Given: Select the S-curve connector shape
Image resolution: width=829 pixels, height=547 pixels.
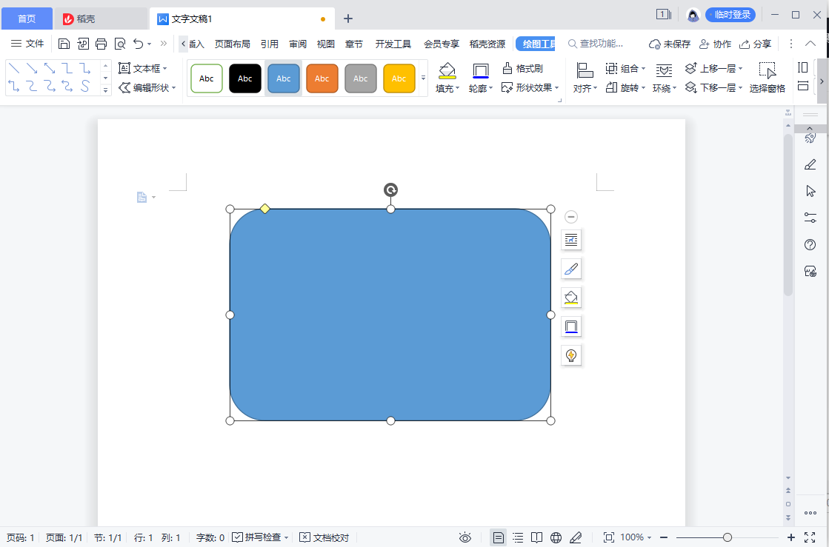Looking at the screenshot, I should (85, 86).
